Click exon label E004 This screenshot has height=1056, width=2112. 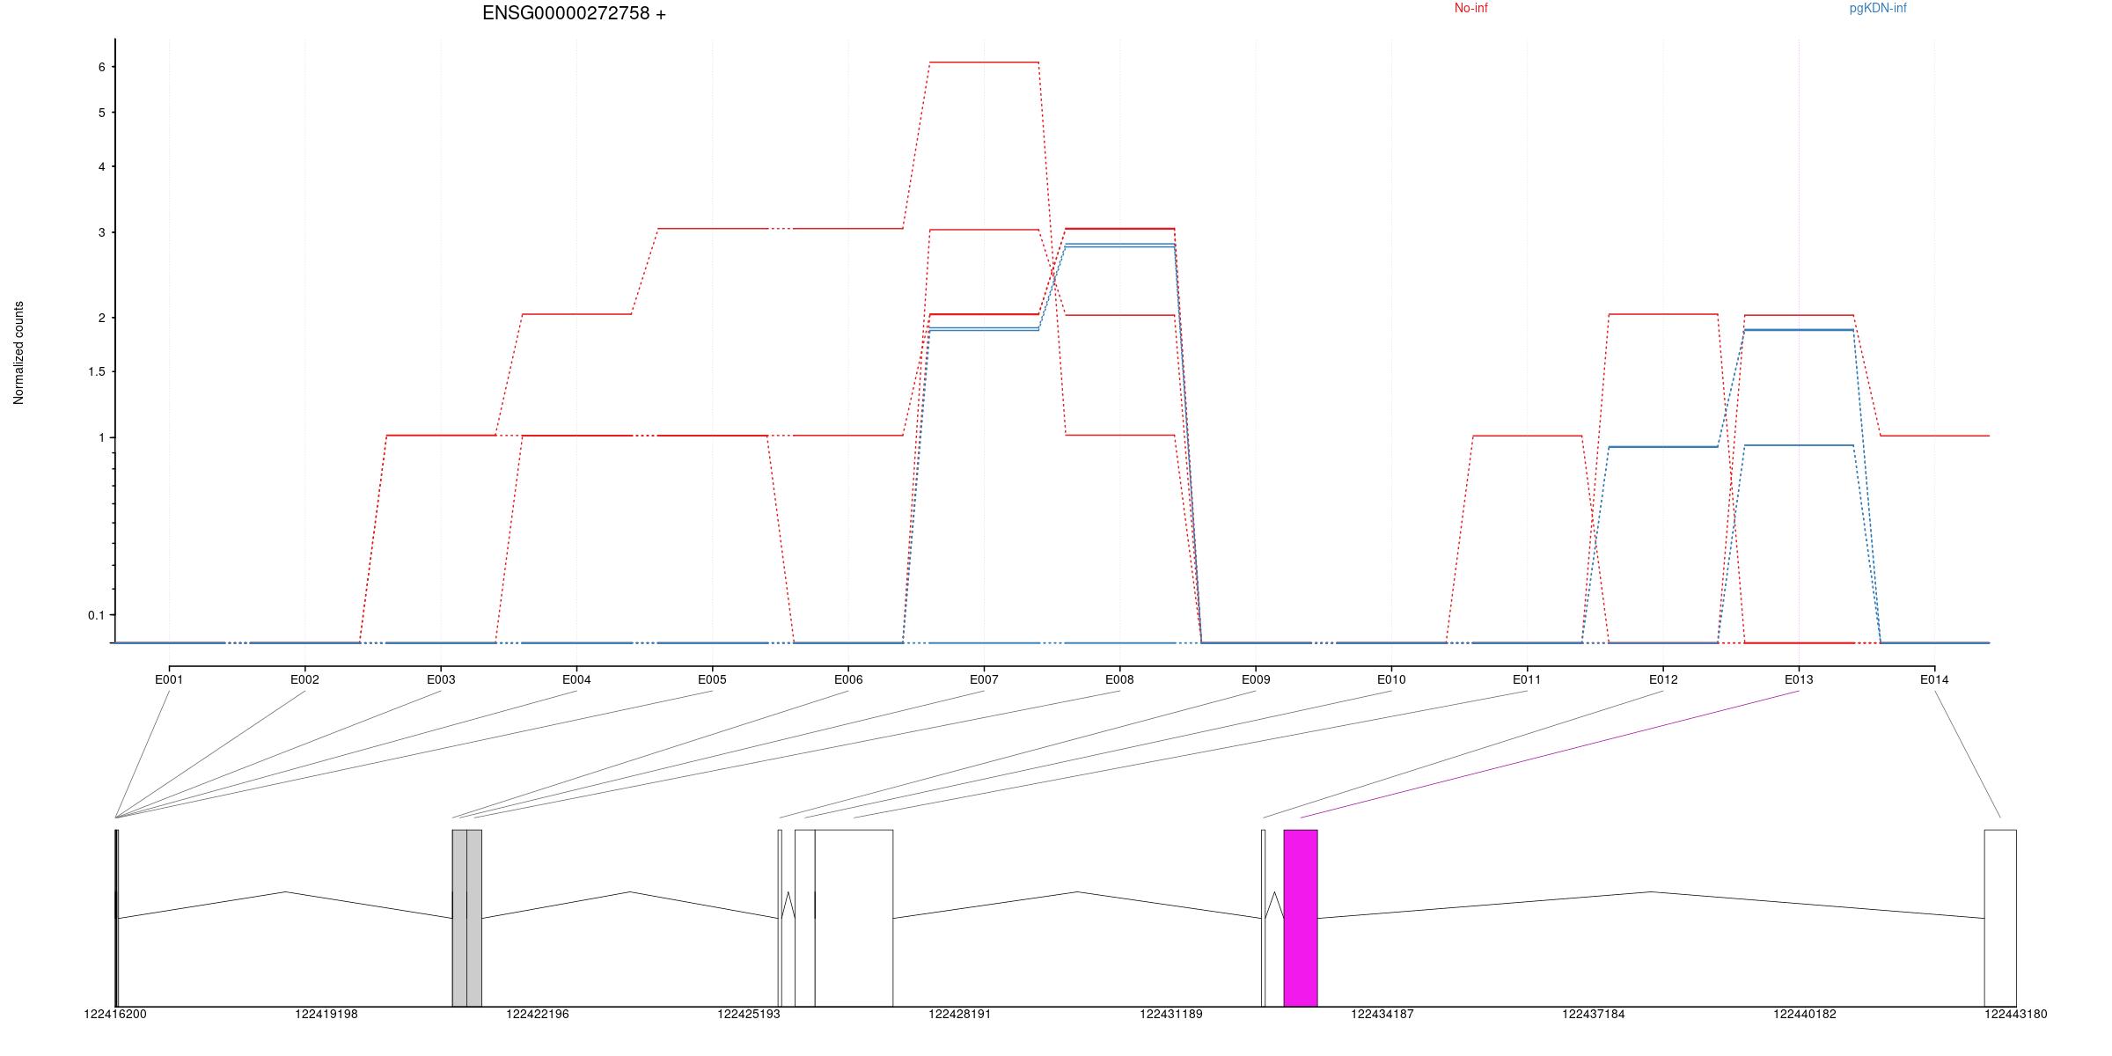pyautogui.click(x=576, y=679)
